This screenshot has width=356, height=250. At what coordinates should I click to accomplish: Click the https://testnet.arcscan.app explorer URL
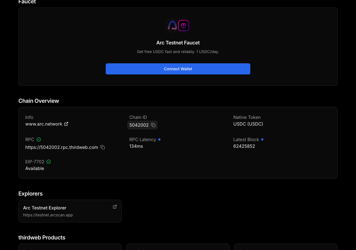point(48,215)
